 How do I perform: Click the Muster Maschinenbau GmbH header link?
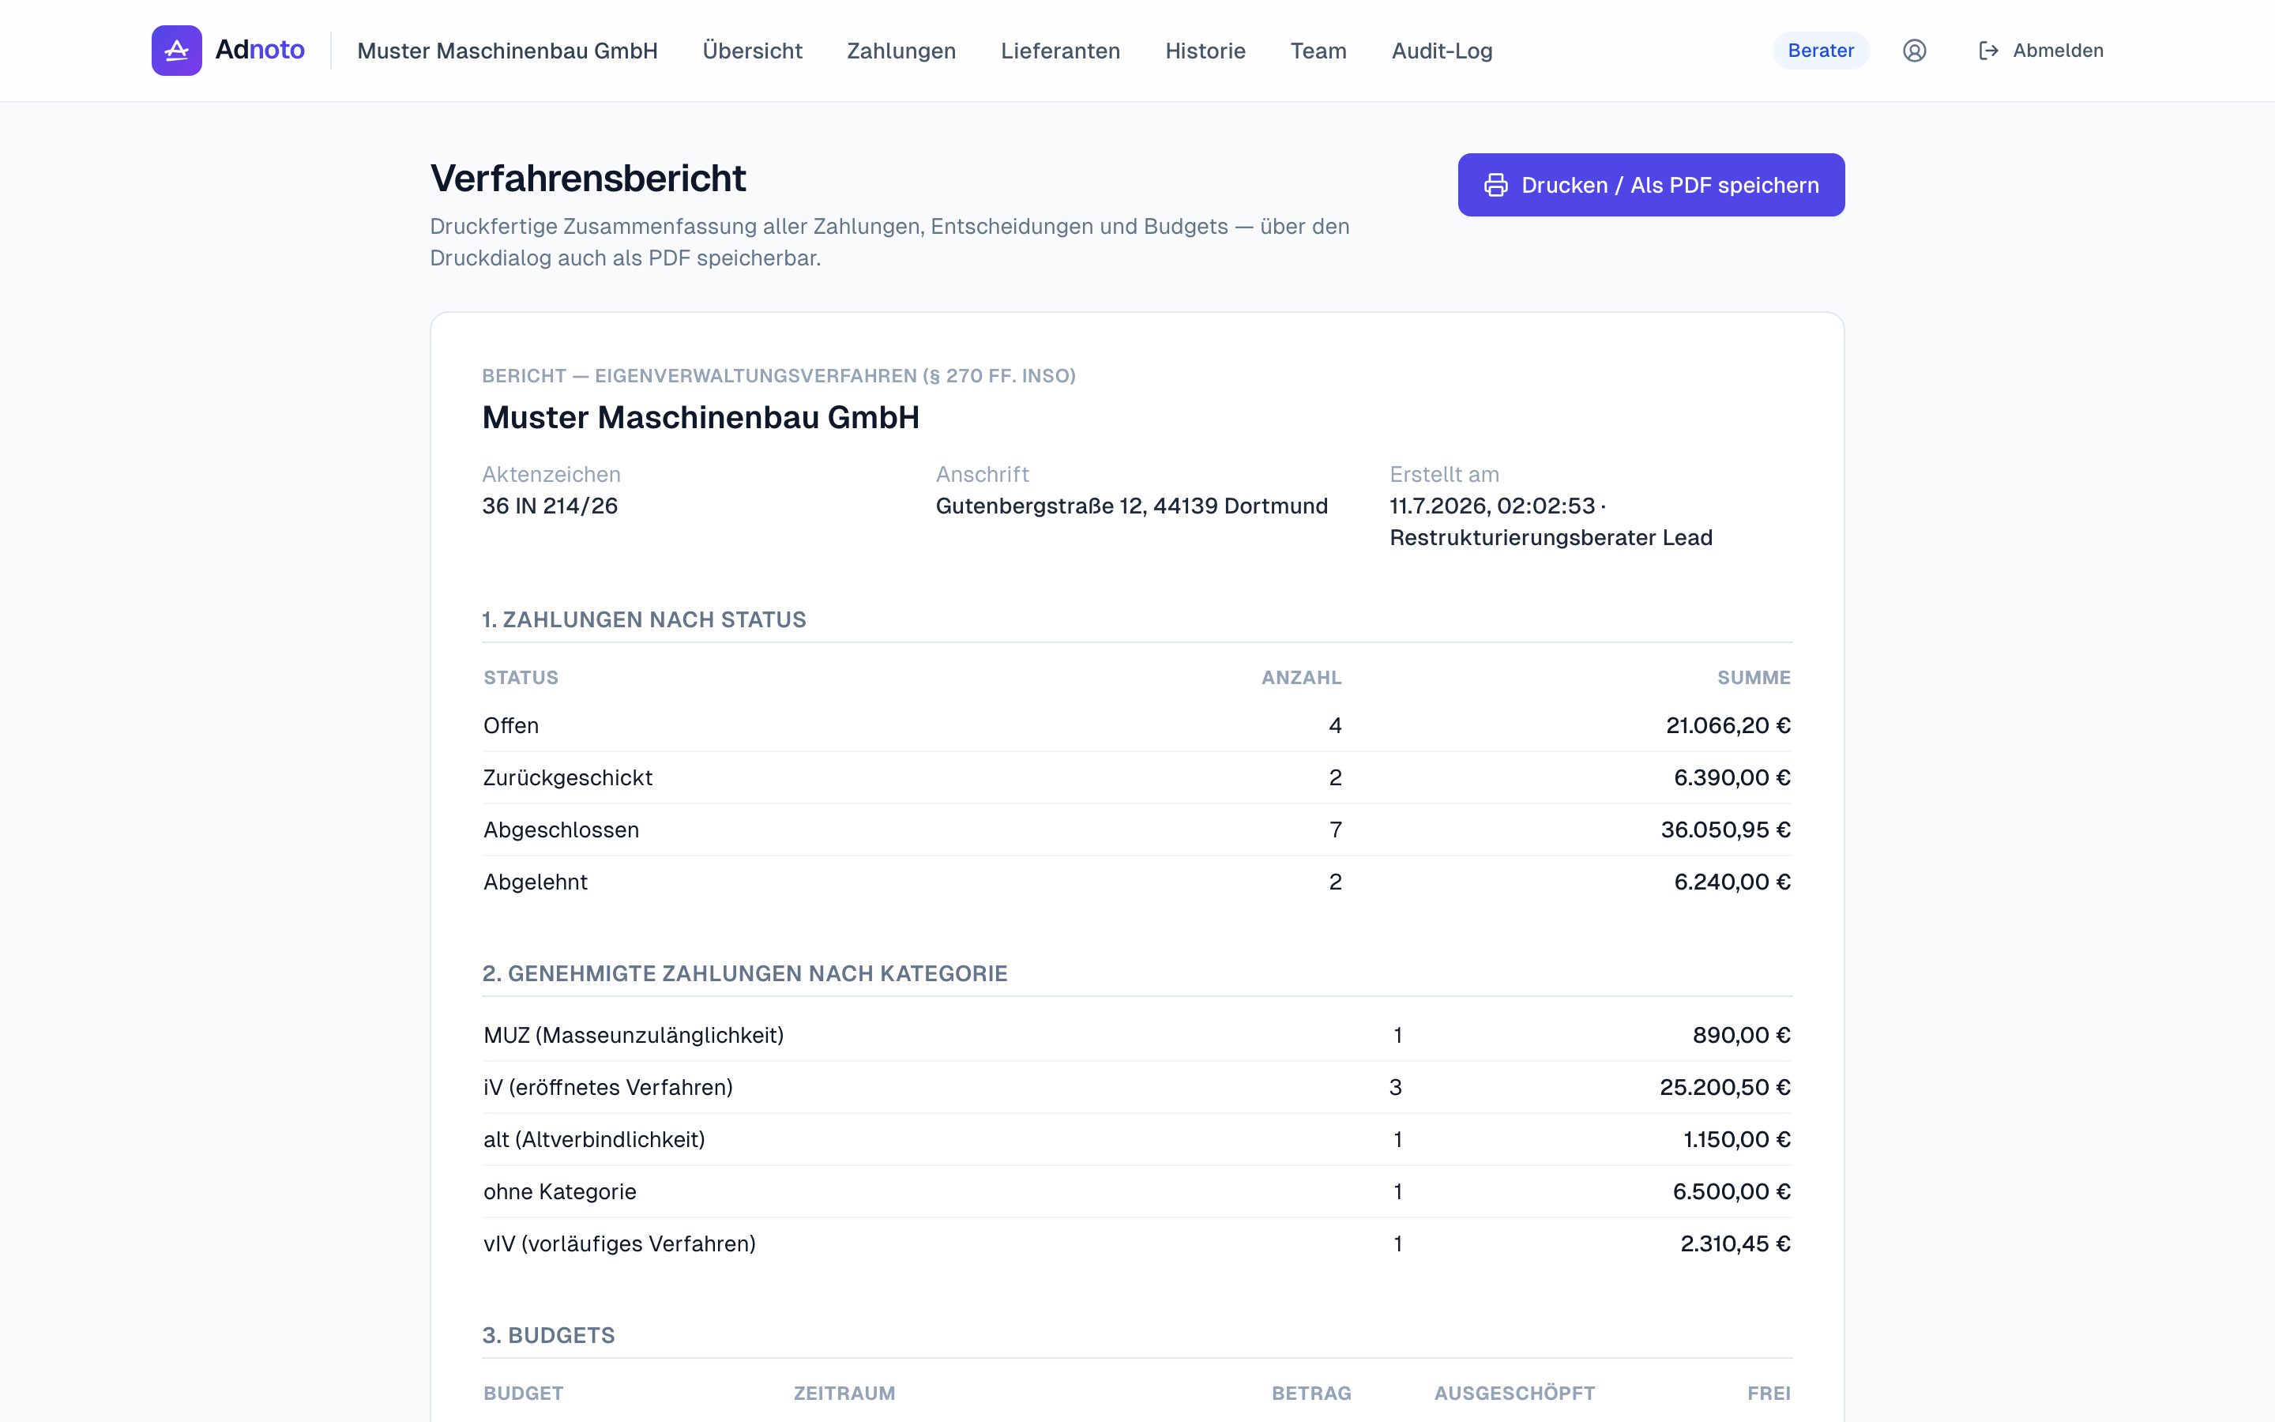pos(506,51)
